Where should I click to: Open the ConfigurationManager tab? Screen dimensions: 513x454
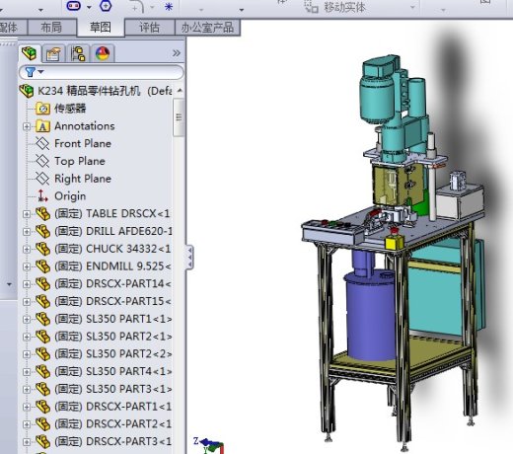[79, 53]
